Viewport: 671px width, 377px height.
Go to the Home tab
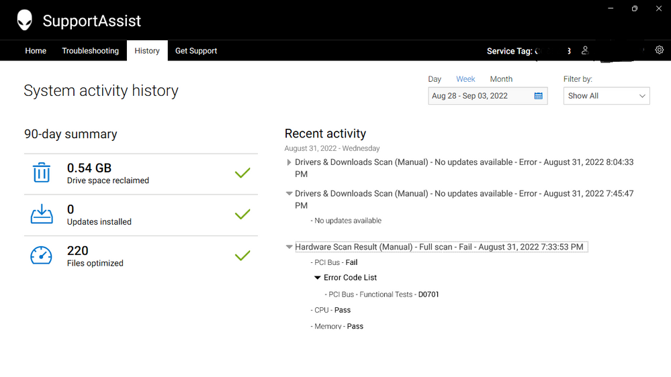coord(36,51)
